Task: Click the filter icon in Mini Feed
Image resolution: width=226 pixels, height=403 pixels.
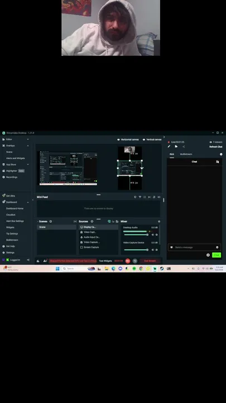Action: (x=140, y=197)
